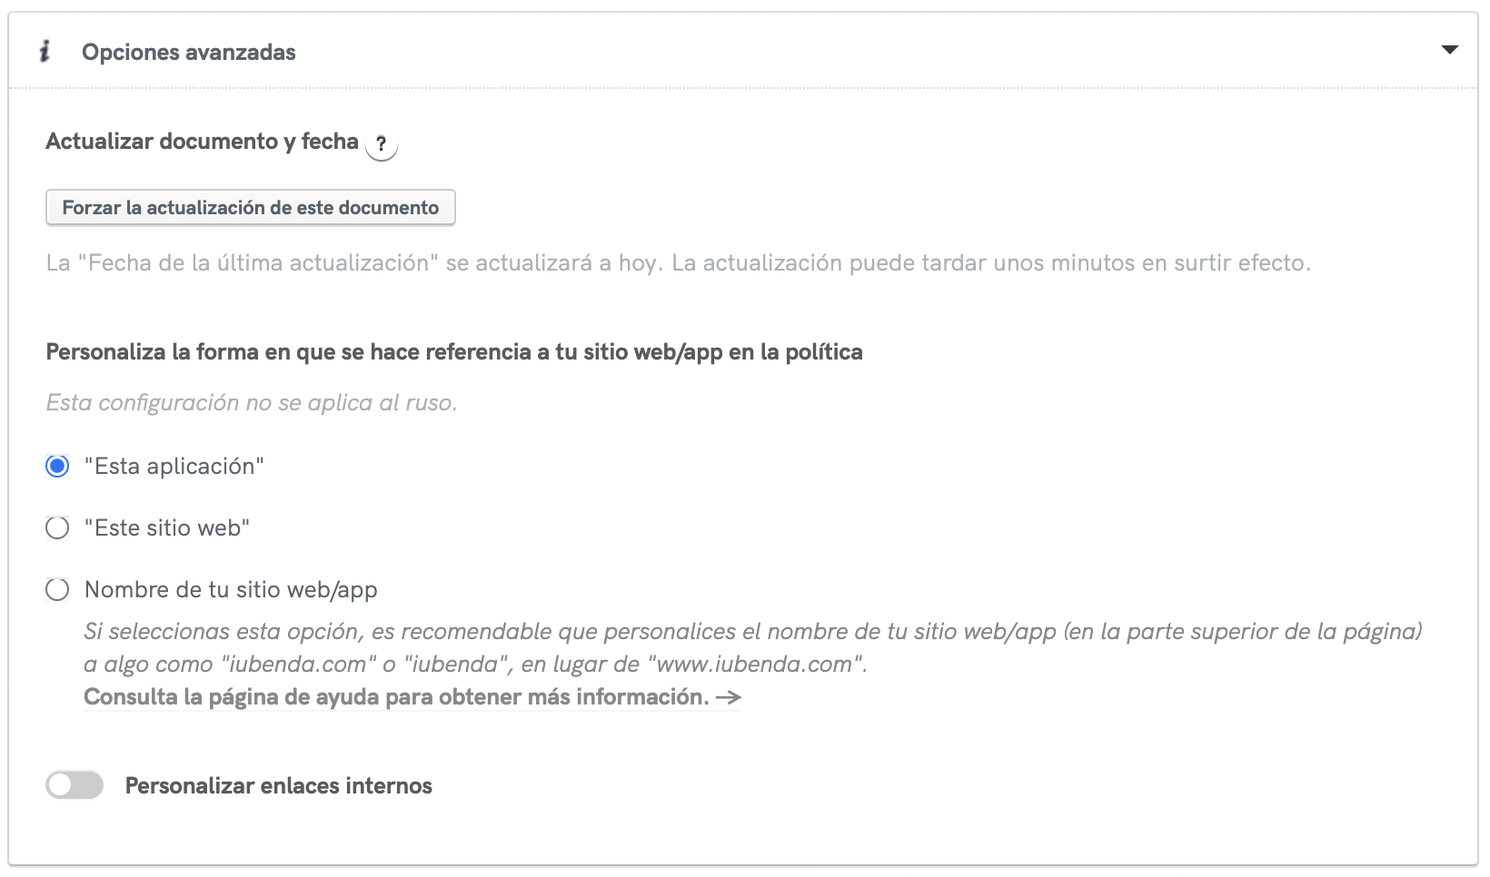Image resolution: width=1490 pixels, height=877 pixels.
Task: Click the Personalizar enlaces internos label
Action: (x=278, y=786)
